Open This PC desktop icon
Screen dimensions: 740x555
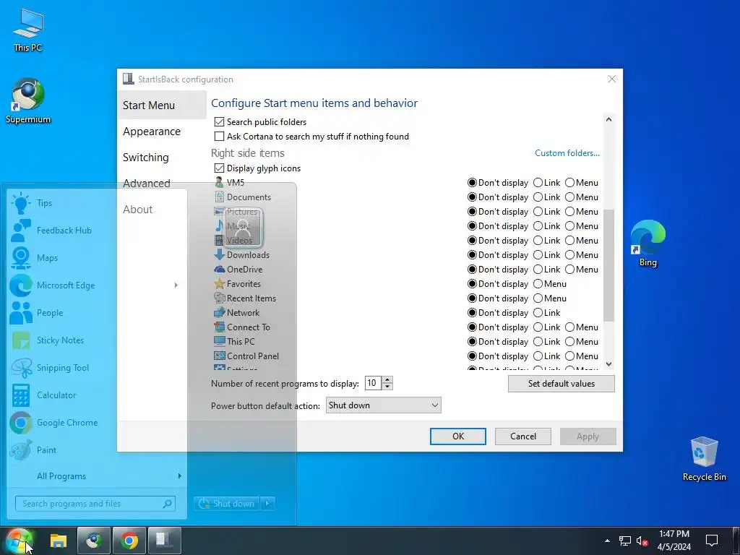(x=28, y=30)
